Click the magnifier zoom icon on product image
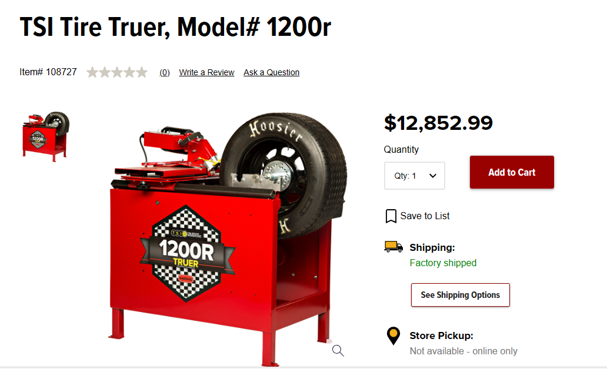The height and width of the screenshot is (369, 607). pos(338,351)
